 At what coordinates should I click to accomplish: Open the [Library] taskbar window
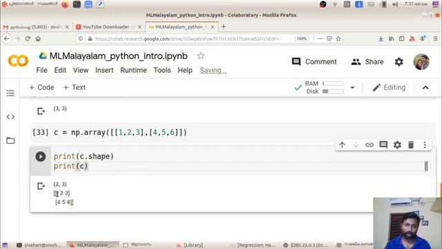pyautogui.click(x=189, y=245)
